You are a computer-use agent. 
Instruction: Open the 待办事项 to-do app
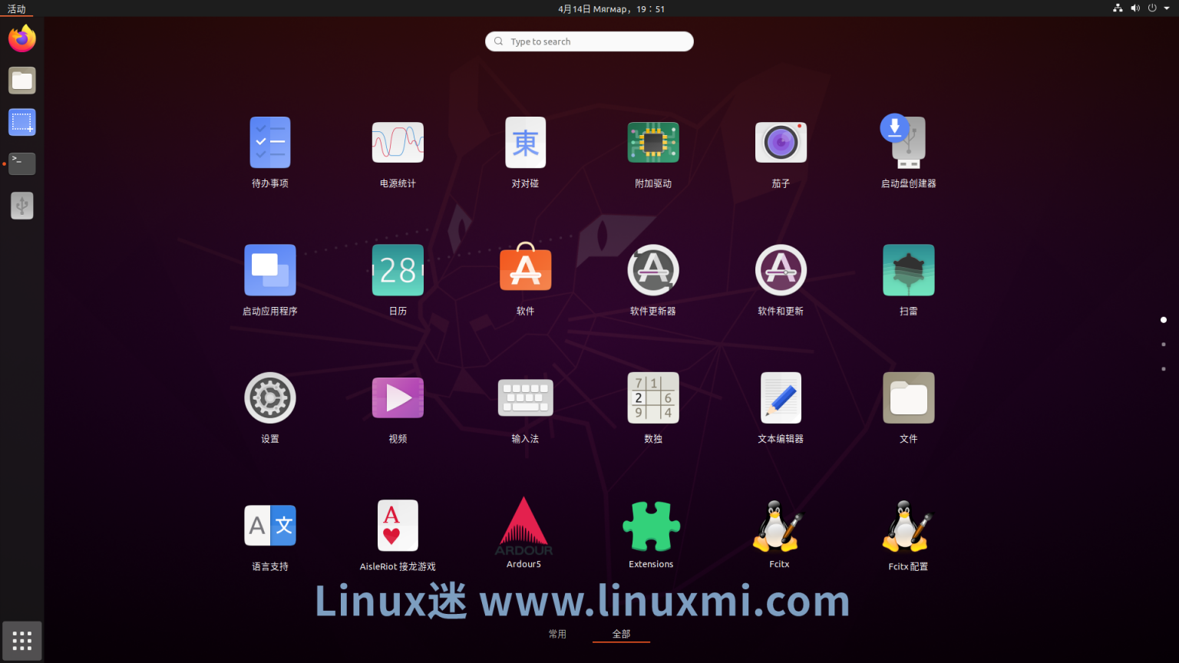pos(269,143)
